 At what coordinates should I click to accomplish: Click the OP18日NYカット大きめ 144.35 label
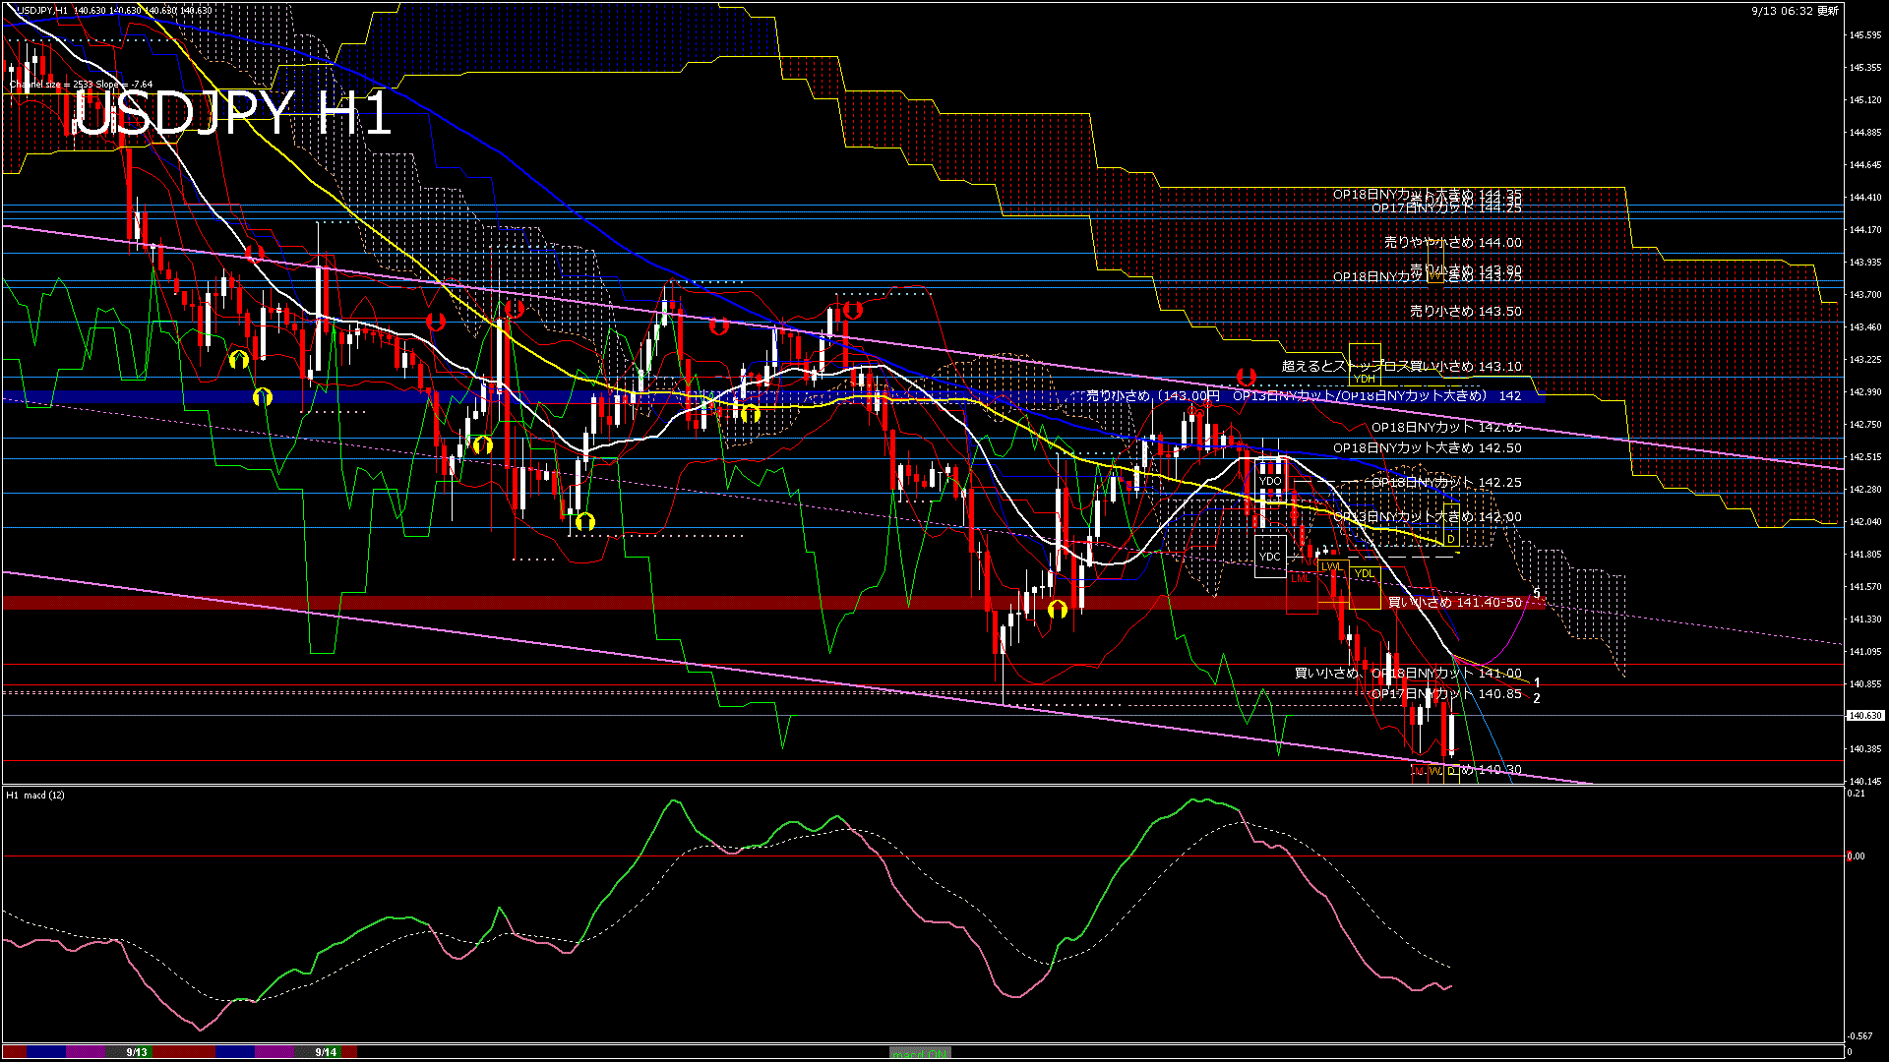[x=1428, y=195]
